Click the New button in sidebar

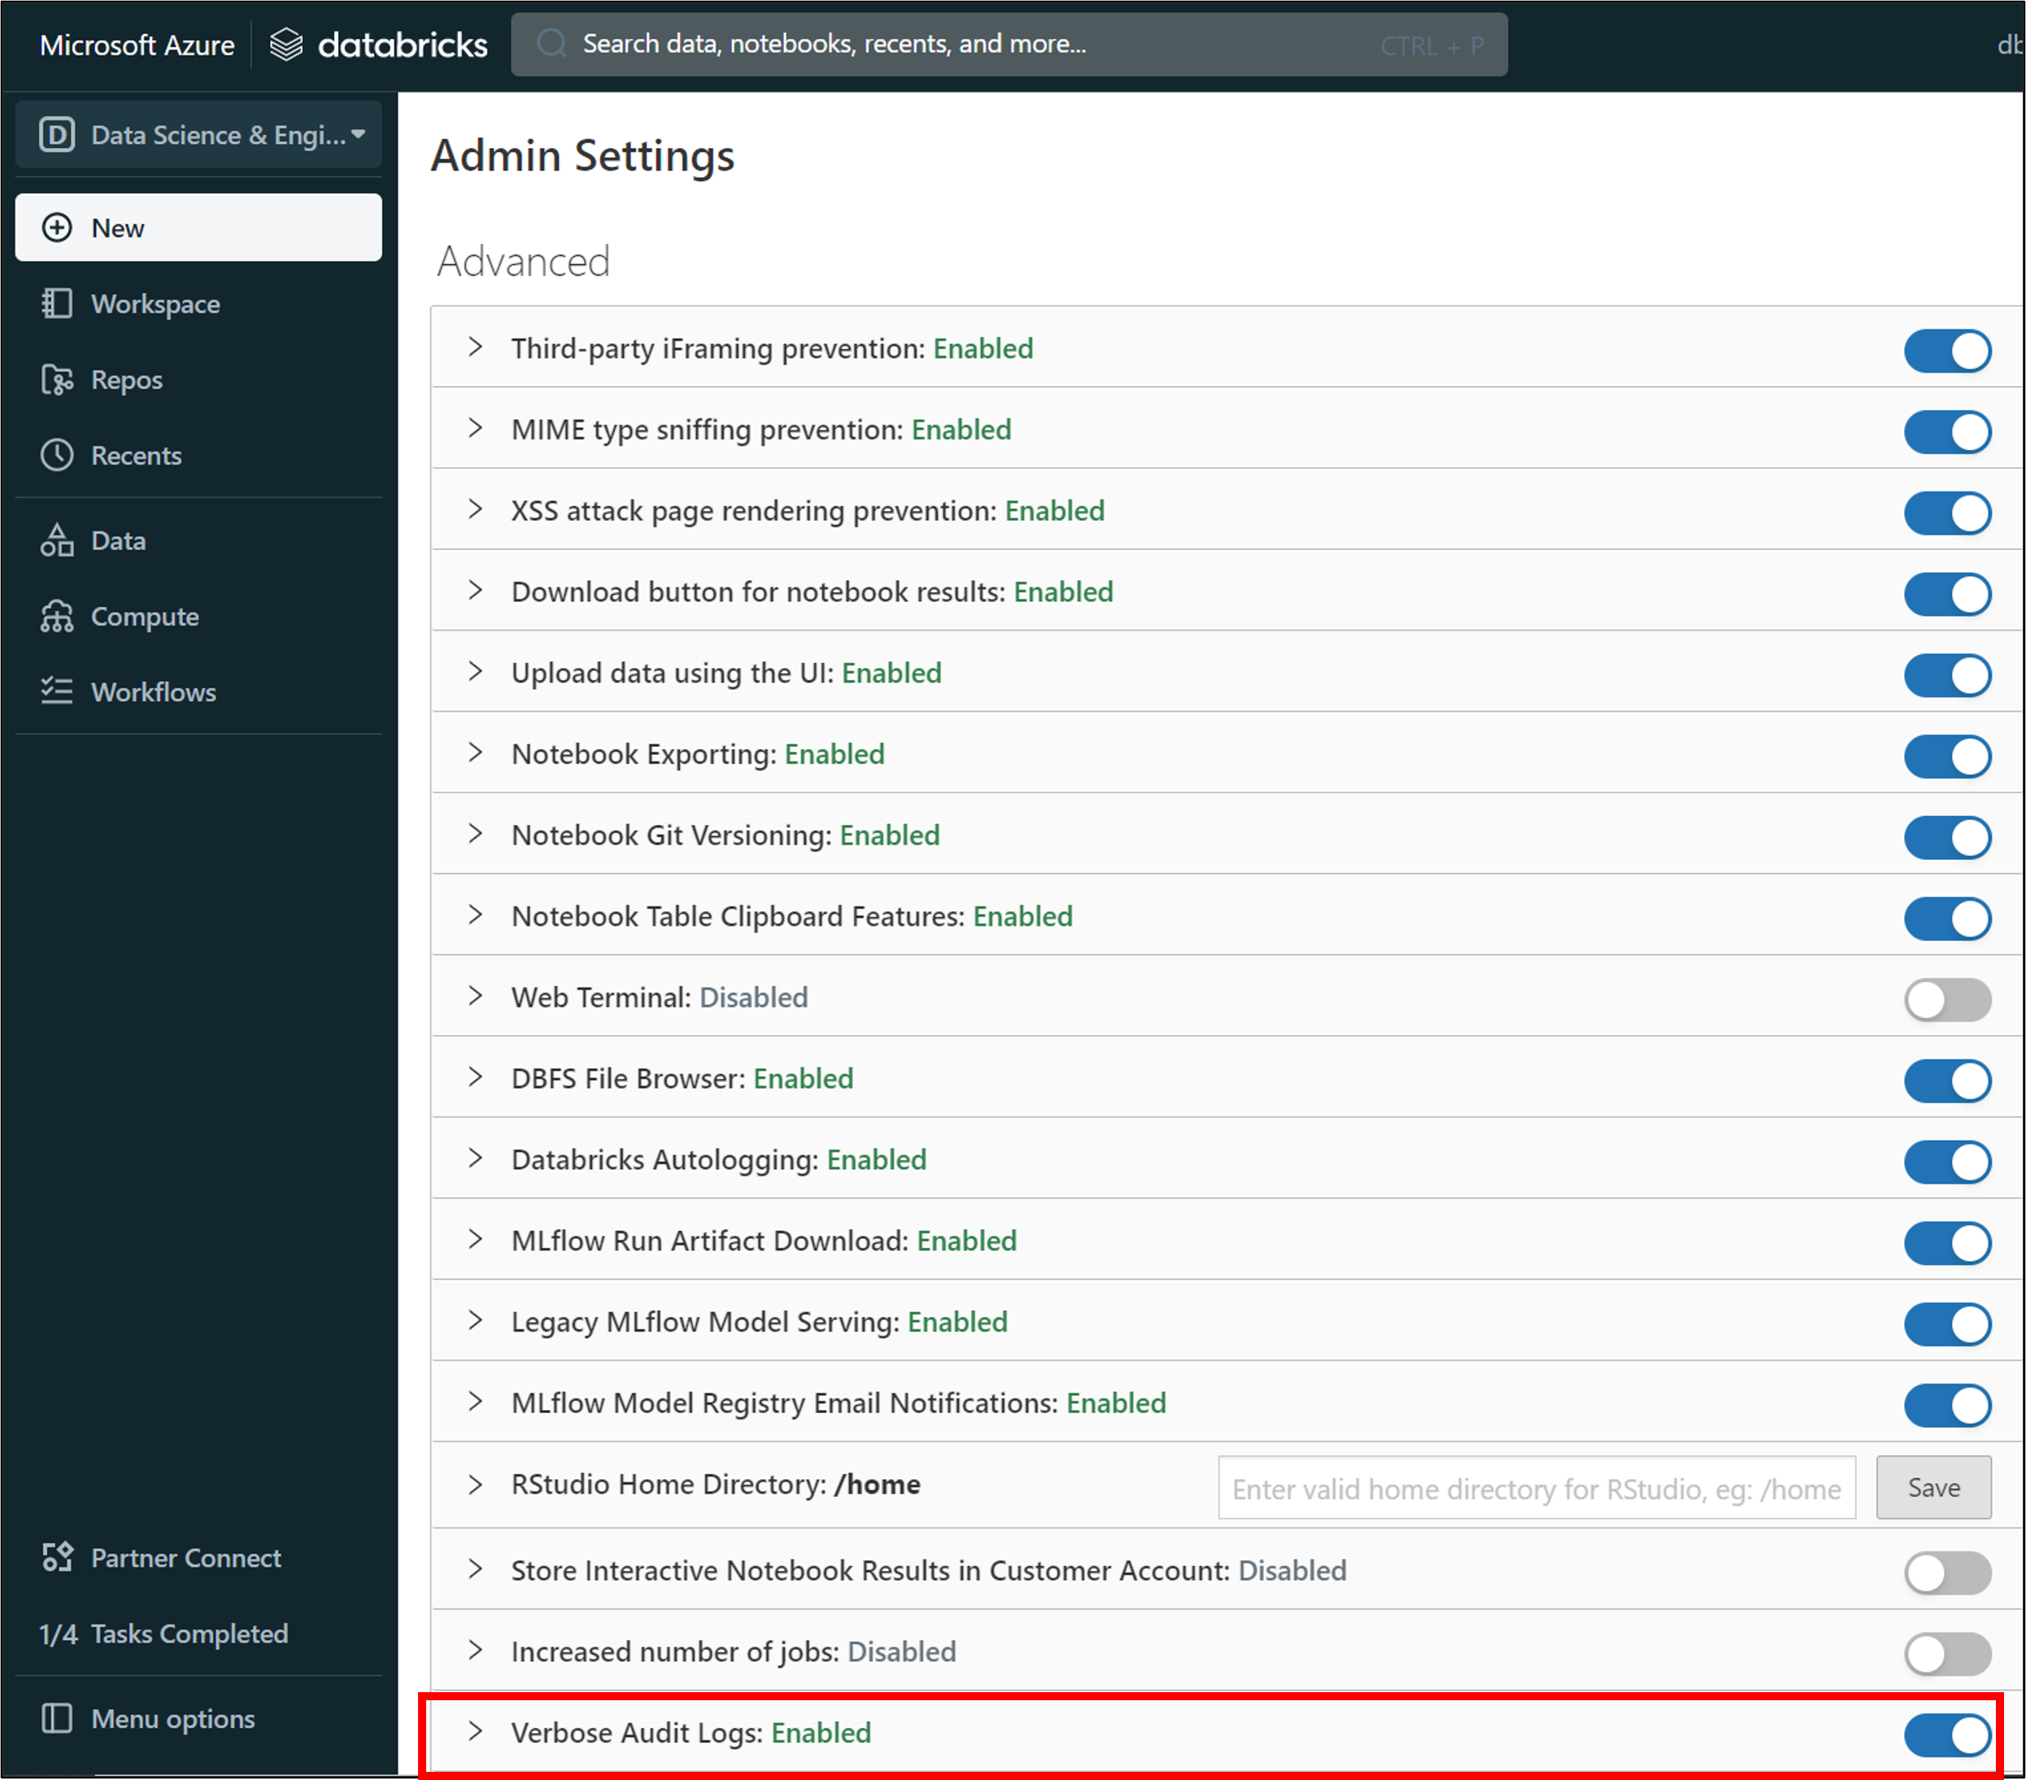pos(198,228)
